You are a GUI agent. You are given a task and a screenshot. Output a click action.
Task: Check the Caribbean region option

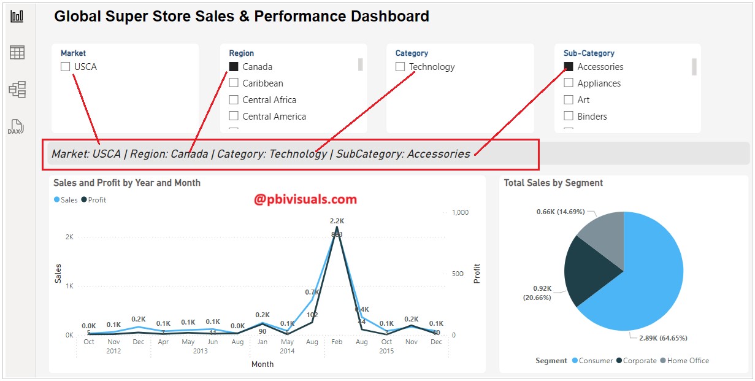(x=234, y=83)
